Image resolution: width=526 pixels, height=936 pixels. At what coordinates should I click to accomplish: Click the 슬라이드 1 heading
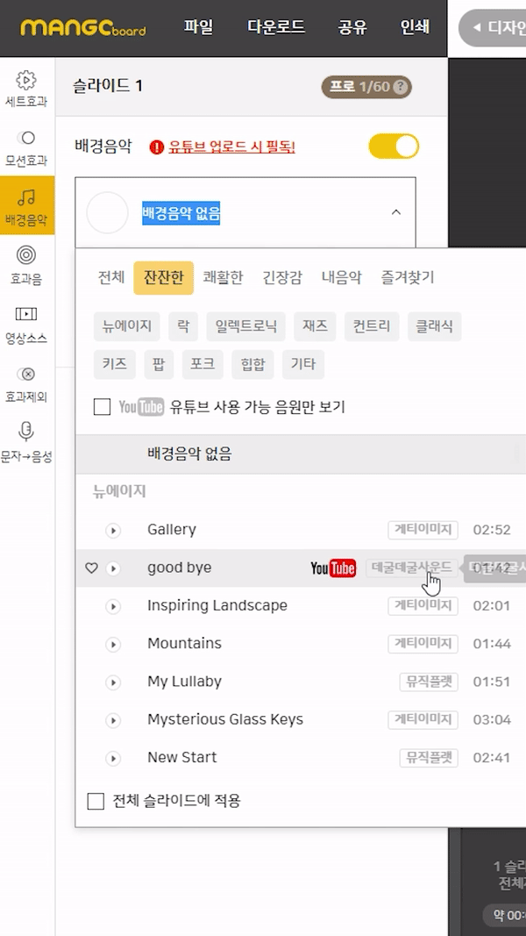(108, 87)
